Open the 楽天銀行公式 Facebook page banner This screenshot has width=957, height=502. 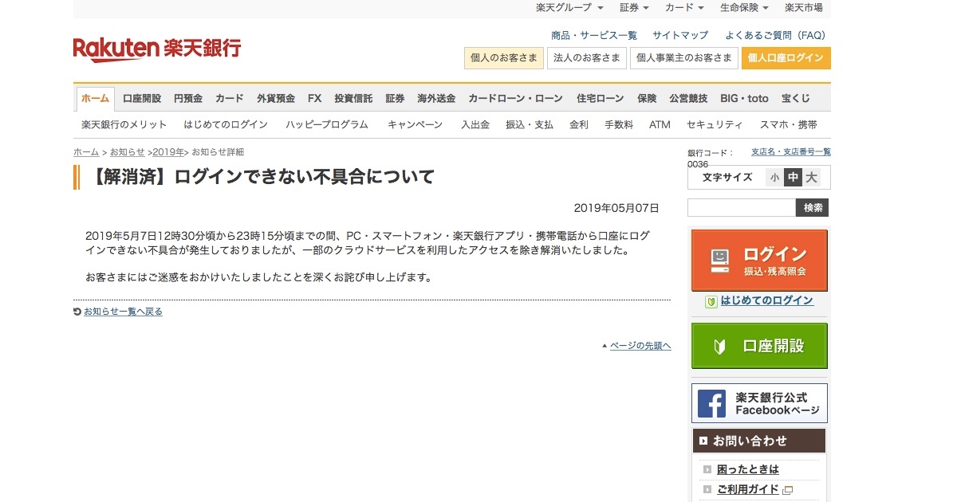point(758,403)
